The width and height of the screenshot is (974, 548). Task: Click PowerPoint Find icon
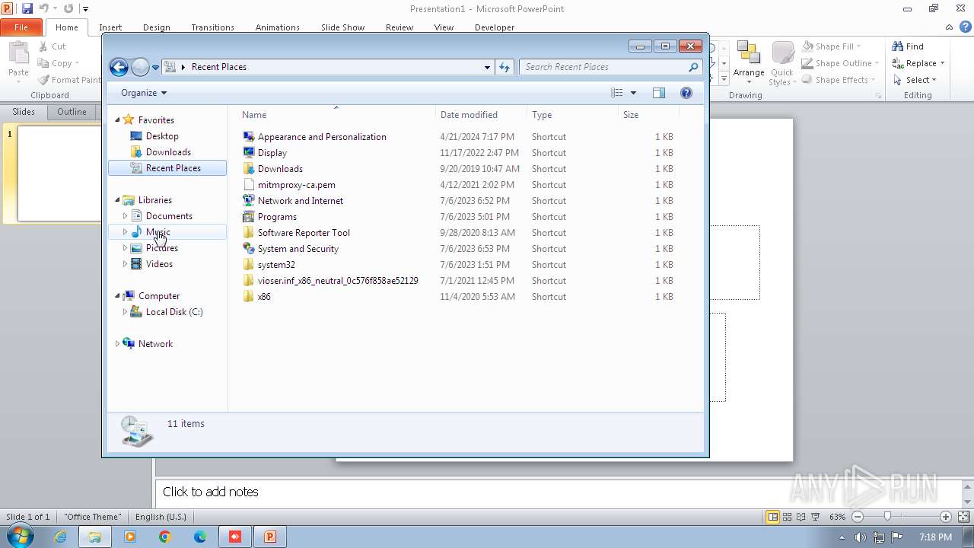tap(898, 46)
